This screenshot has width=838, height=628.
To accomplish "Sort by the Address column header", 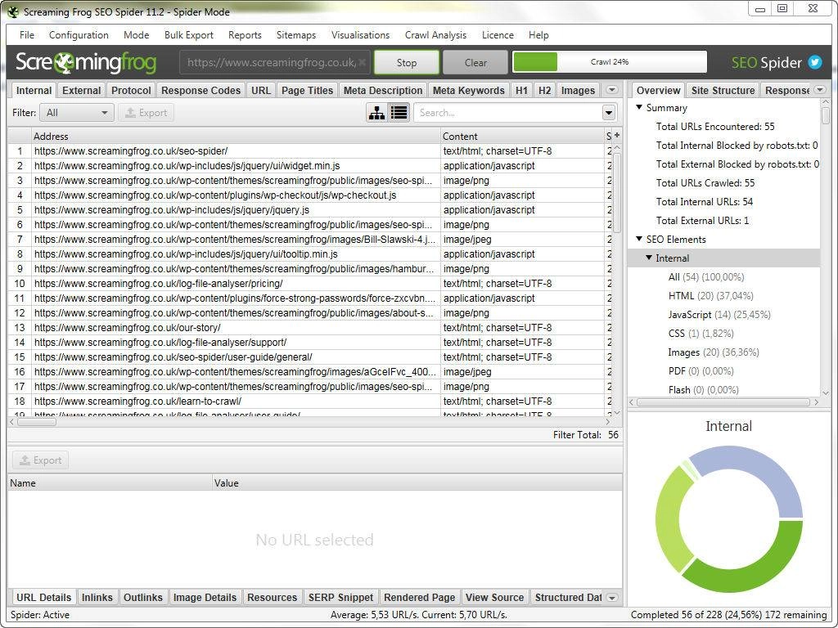I will (236, 136).
